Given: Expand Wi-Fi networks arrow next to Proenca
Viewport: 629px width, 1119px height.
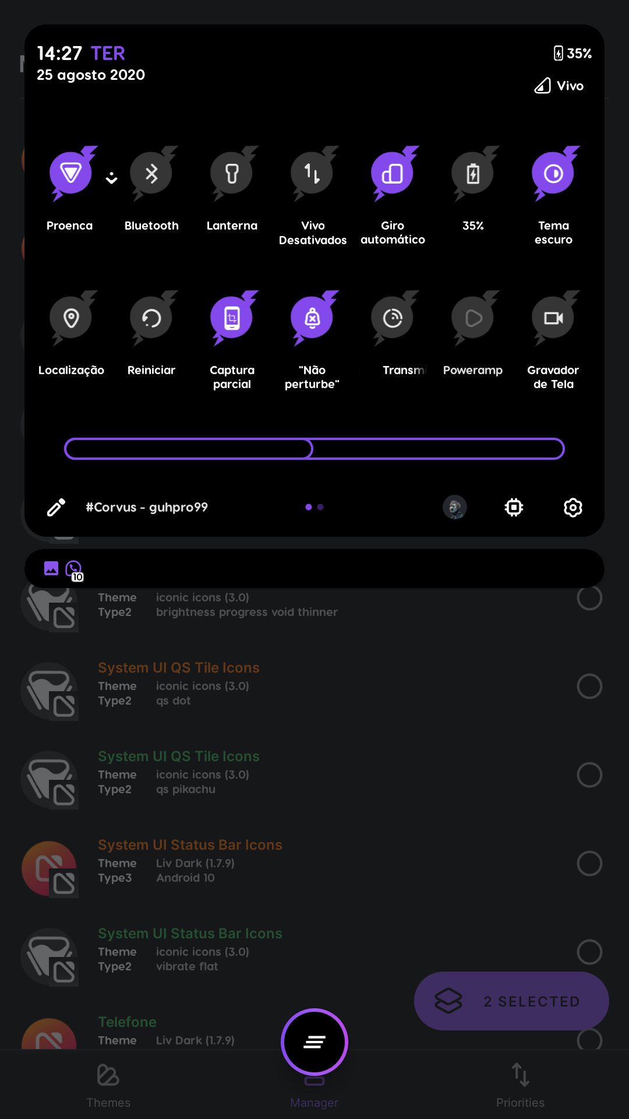Looking at the screenshot, I should 111,178.
